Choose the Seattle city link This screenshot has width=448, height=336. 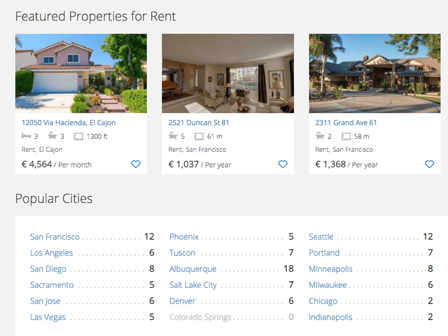321,237
